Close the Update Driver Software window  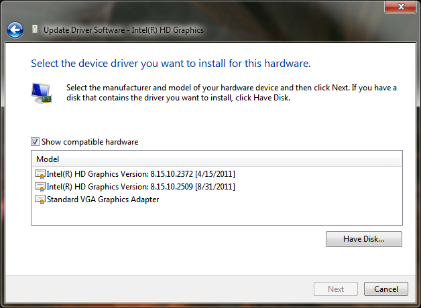pyautogui.click(x=400, y=7)
